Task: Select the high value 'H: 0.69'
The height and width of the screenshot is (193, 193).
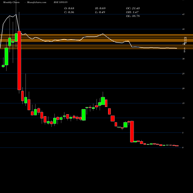Action: 100,8
